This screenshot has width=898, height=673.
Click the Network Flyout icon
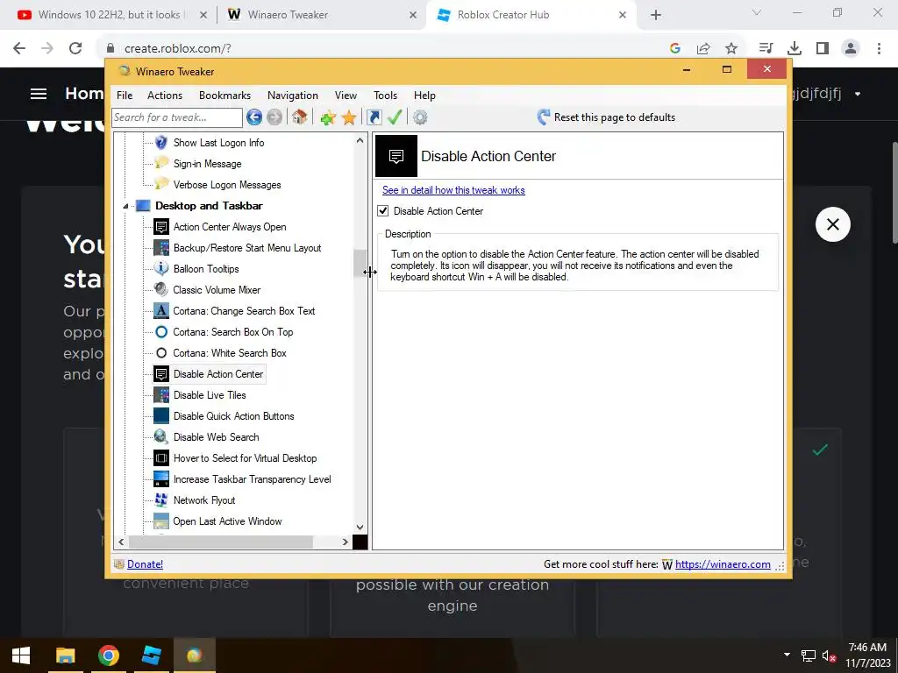161,499
